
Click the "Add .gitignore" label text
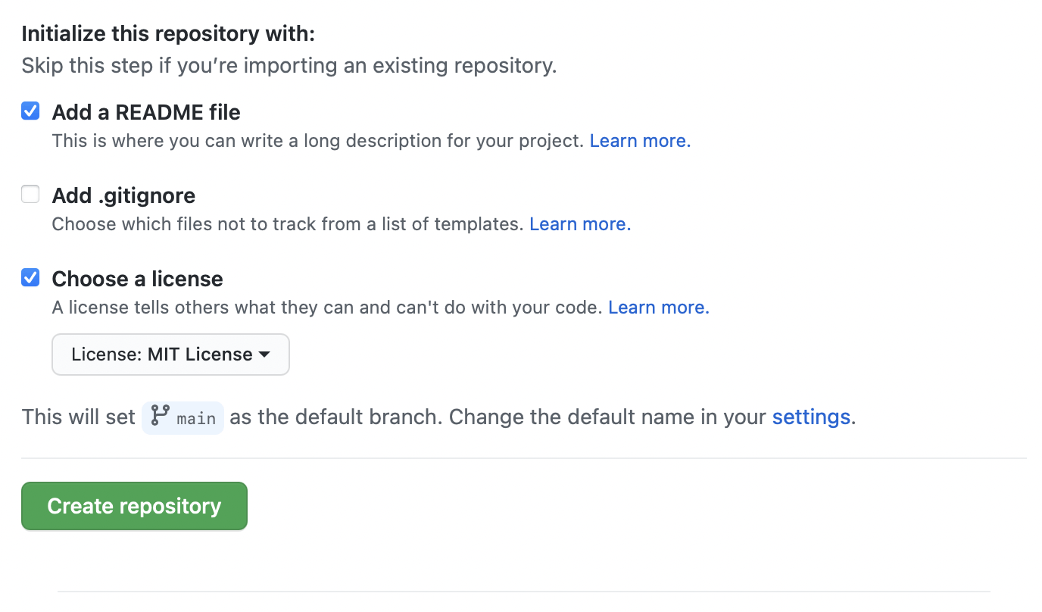[x=123, y=195]
